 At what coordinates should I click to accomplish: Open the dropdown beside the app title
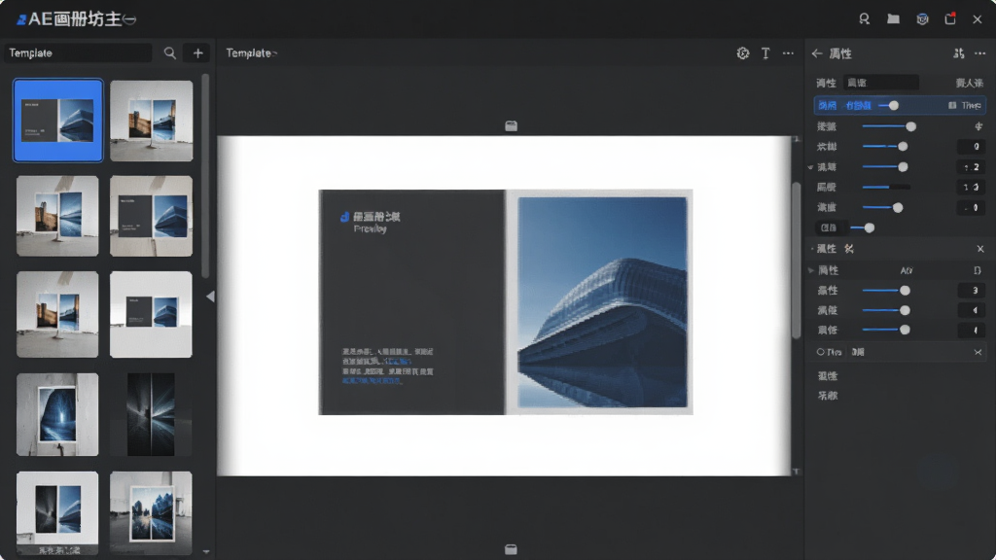coord(129,19)
